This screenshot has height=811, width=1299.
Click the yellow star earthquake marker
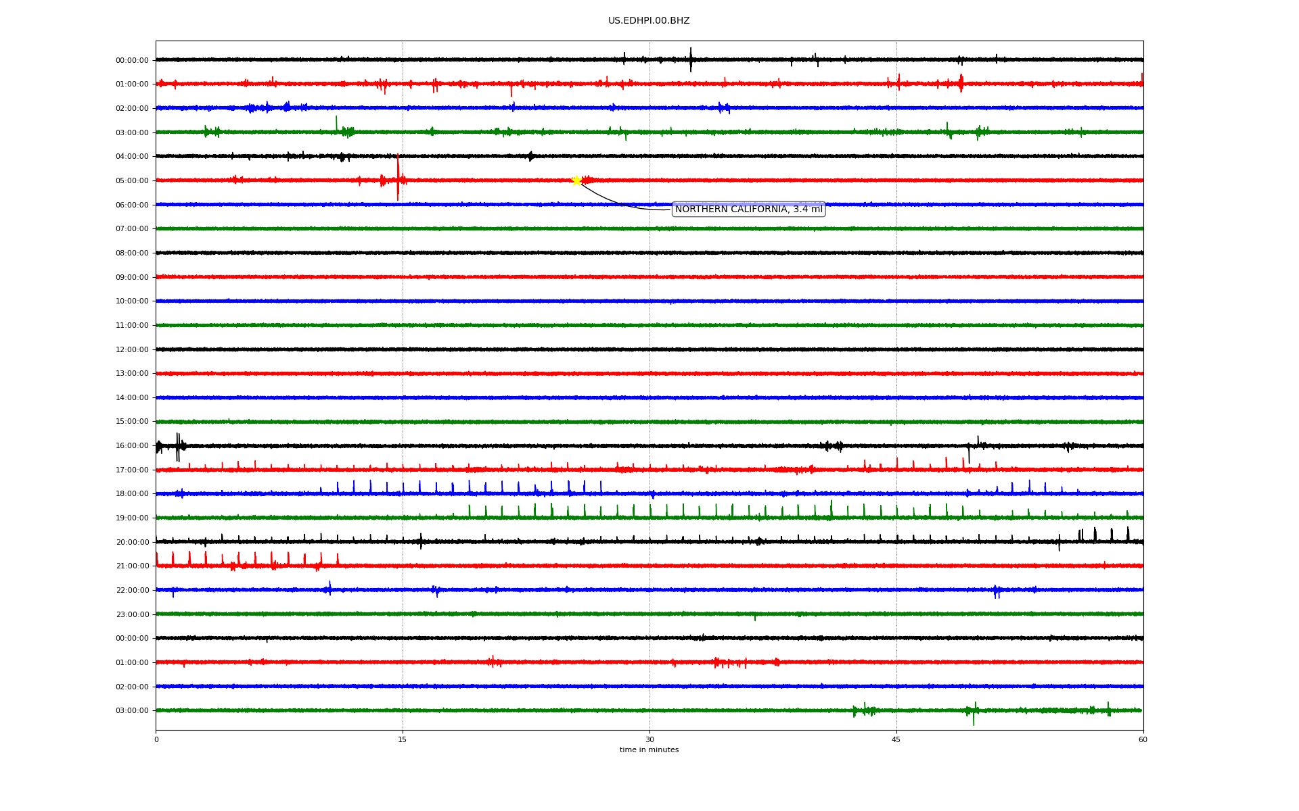tap(576, 180)
